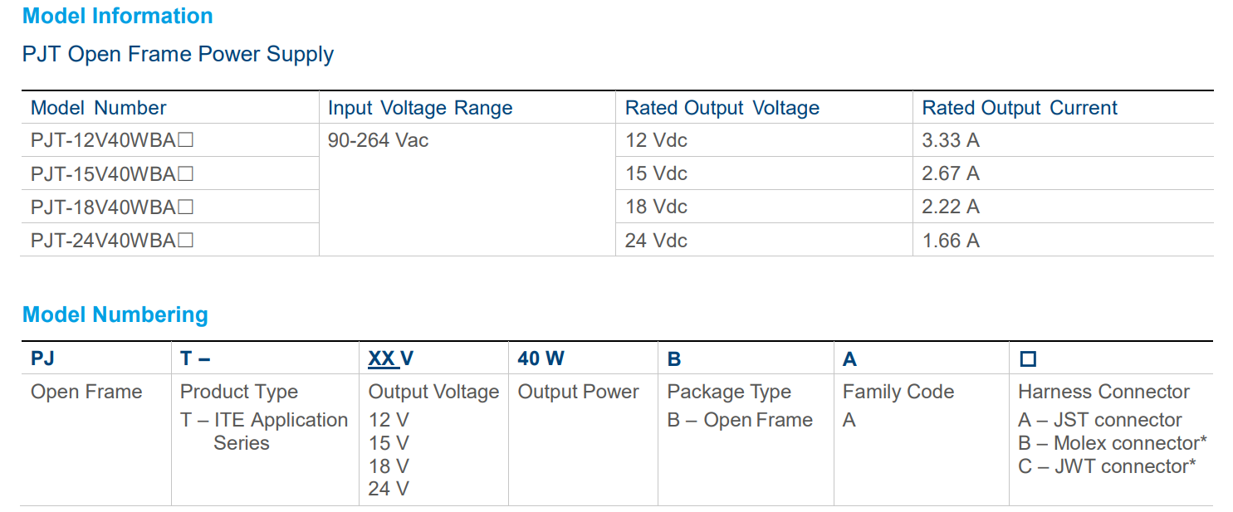
Task: Select the "B – Molex connector*" option
Action: click(x=1112, y=443)
